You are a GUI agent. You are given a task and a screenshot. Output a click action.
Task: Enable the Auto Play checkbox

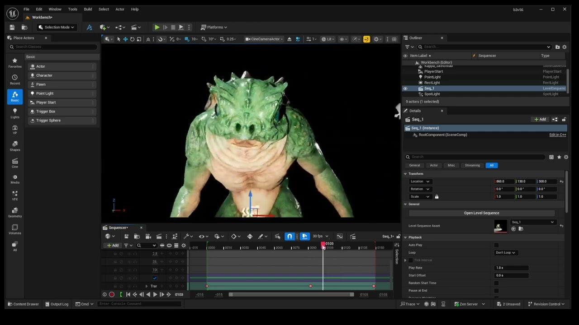[496, 245]
